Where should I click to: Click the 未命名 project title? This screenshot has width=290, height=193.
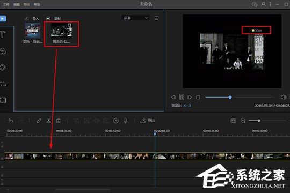pos(146,4)
